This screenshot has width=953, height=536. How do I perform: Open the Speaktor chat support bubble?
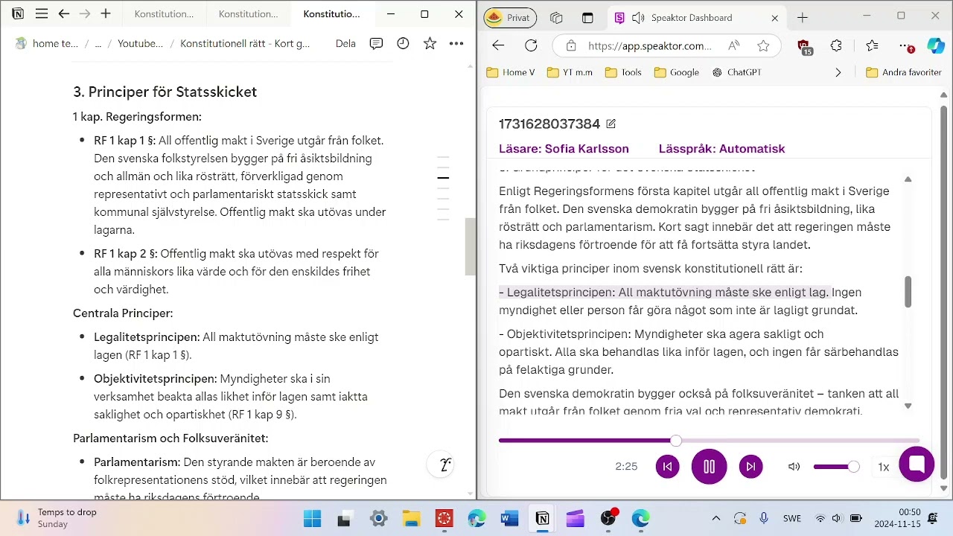(917, 465)
